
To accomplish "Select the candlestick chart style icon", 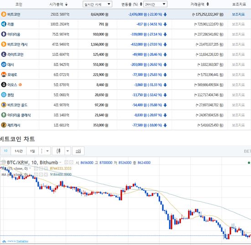I will tap(58, 151).
